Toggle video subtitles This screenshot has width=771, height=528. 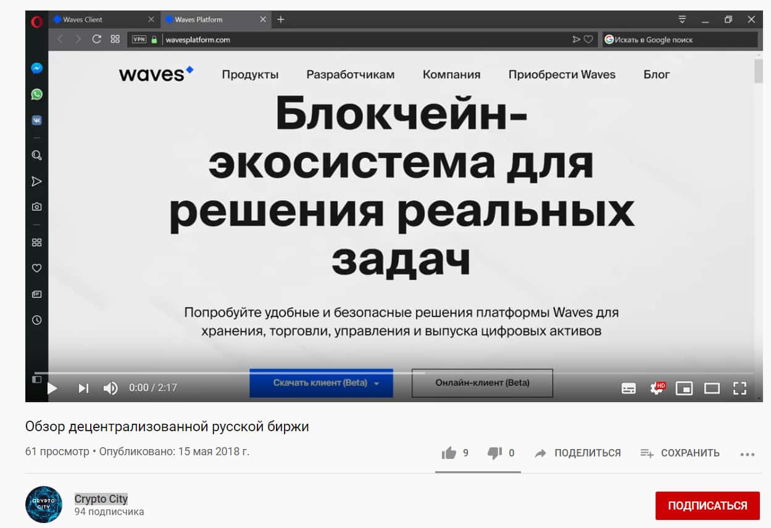[x=628, y=388]
